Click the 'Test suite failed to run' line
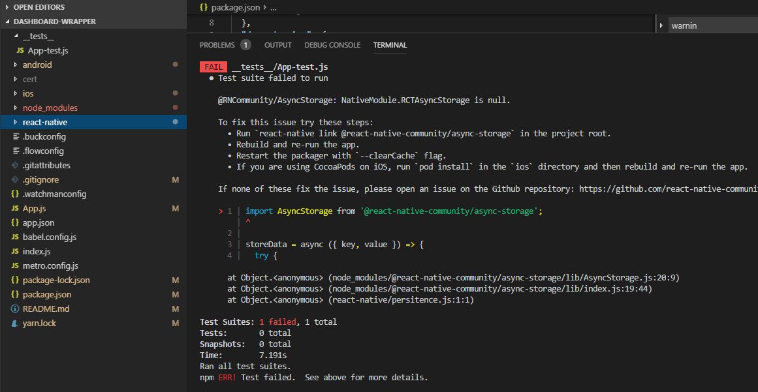Image resolution: width=758 pixels, height=392 pixels. pyautogui.click(x=273, y=78)
